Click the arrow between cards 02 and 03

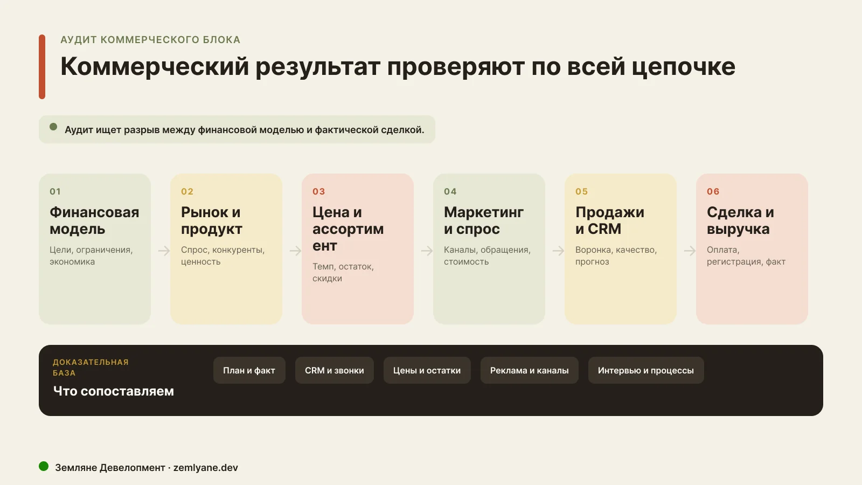pos(295,251)
